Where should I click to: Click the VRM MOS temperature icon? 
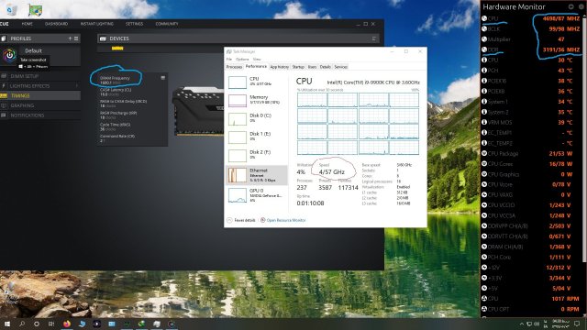484,122
